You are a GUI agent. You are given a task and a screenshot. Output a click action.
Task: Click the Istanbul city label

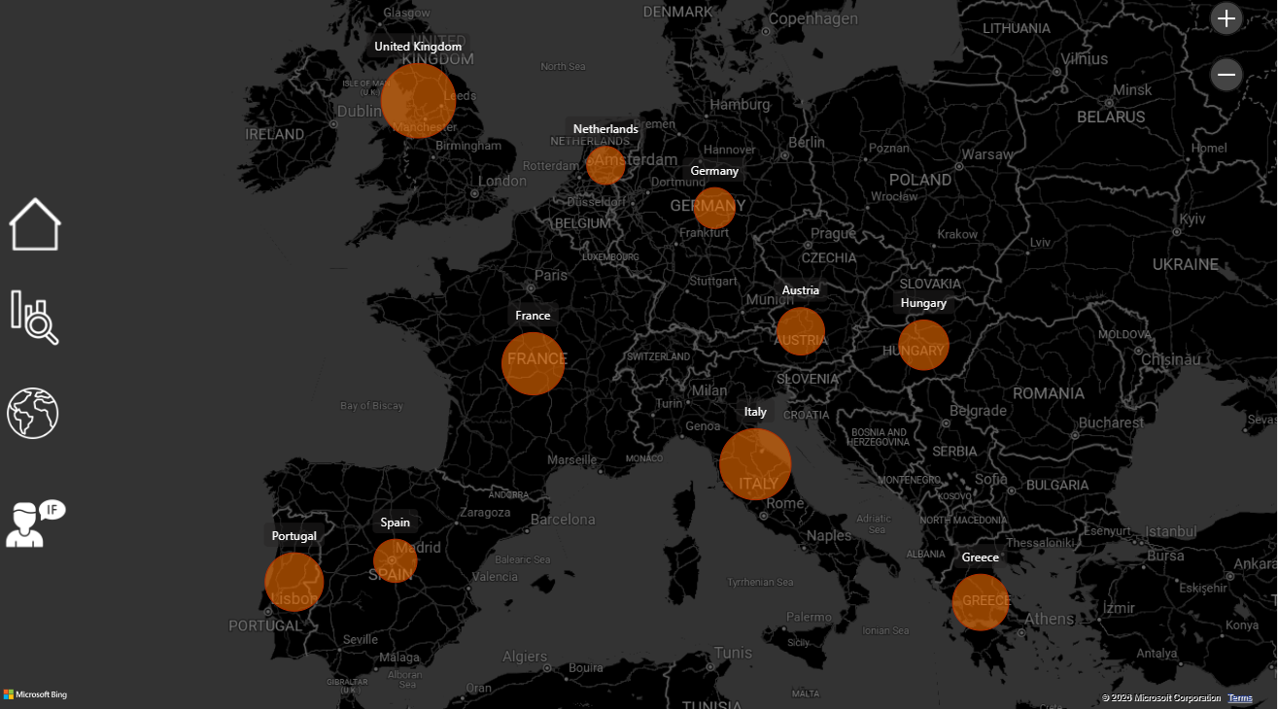click(1170, 531)
